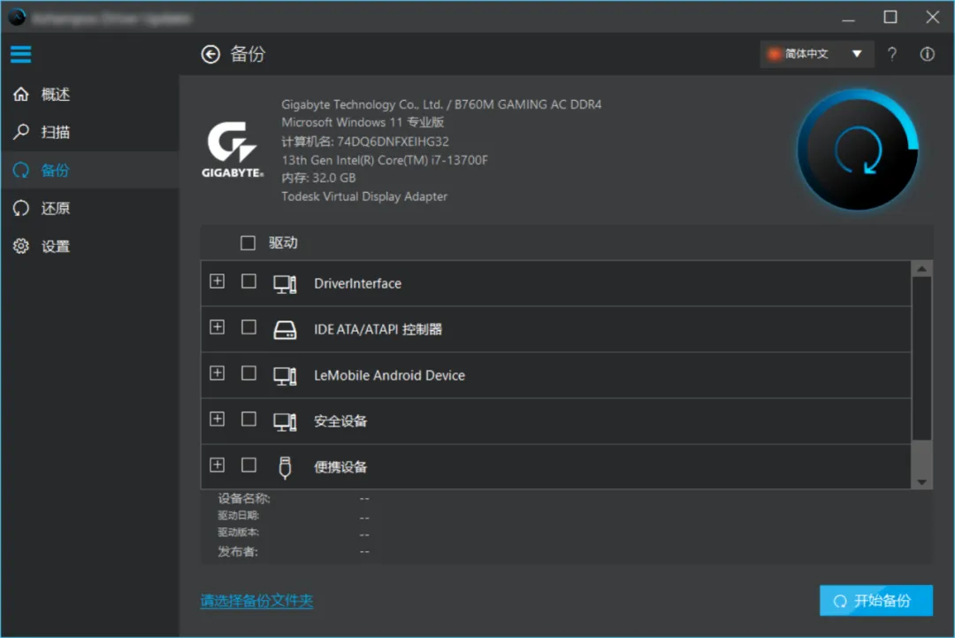Click the 请选择备份文件夹 link
This screenshot has width=955, height=638.
click(x=256, y=601)
